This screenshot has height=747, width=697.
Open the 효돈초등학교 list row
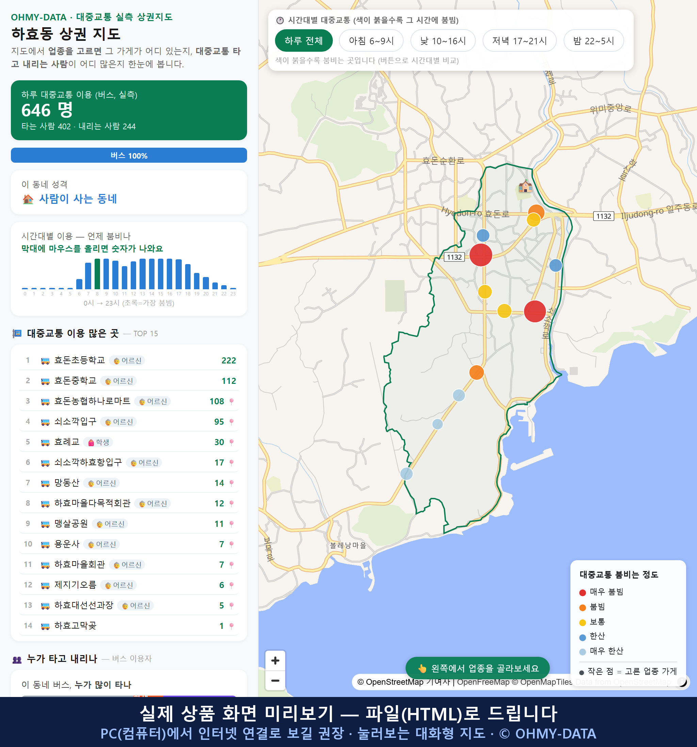(x=129, y=360)
